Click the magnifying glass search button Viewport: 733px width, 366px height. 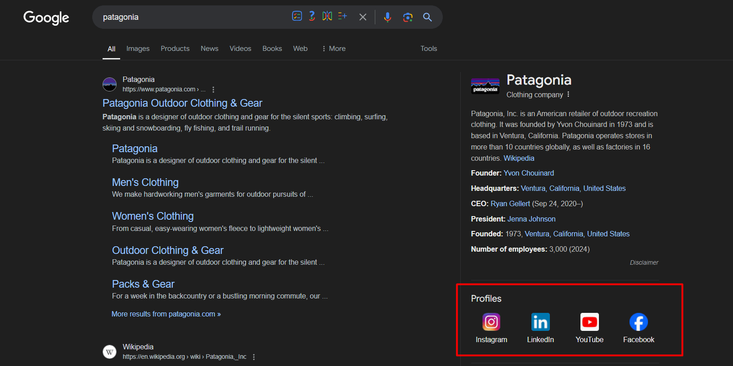tap(427, 17)
